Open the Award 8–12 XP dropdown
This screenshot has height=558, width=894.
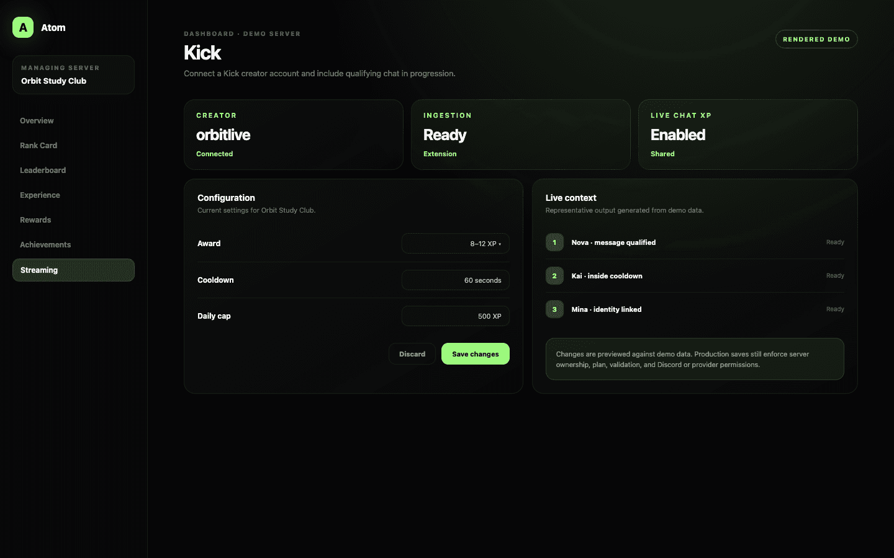pyautogui.click(x=456, y=244)
